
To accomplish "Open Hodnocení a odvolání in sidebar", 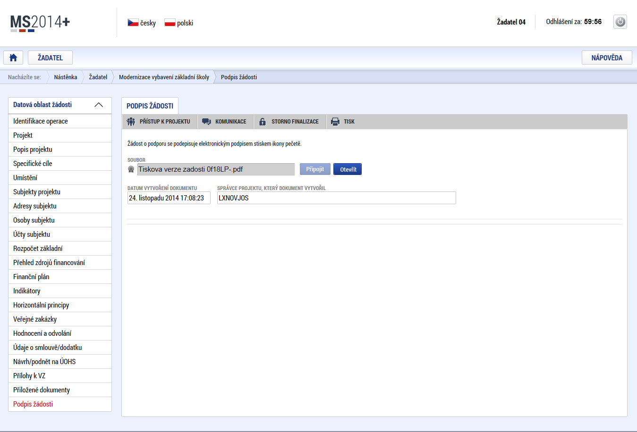I will [60, 333].
